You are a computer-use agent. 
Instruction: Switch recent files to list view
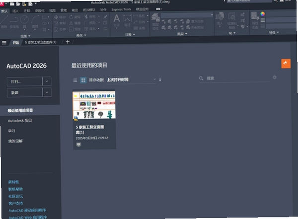(75, 80)
